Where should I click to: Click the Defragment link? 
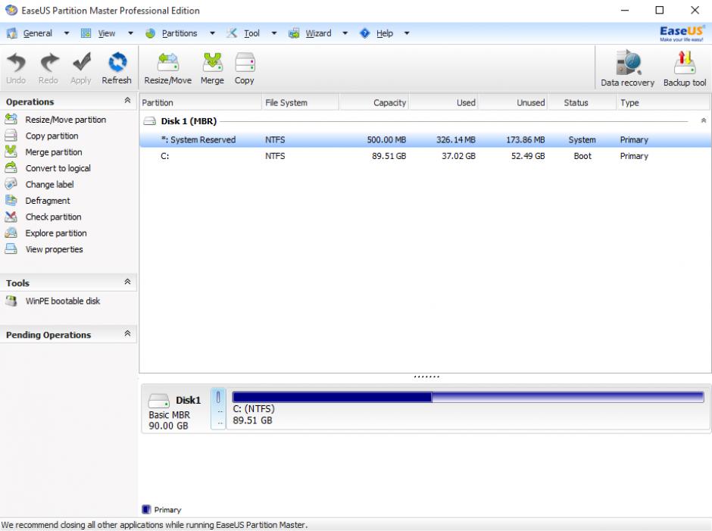48,200
